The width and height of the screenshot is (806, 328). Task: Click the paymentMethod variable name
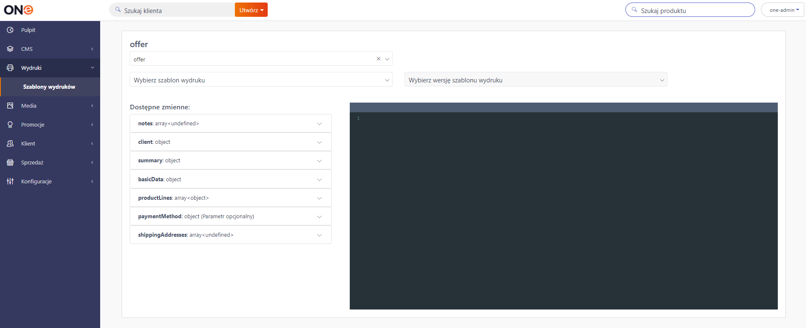(160, 216)
